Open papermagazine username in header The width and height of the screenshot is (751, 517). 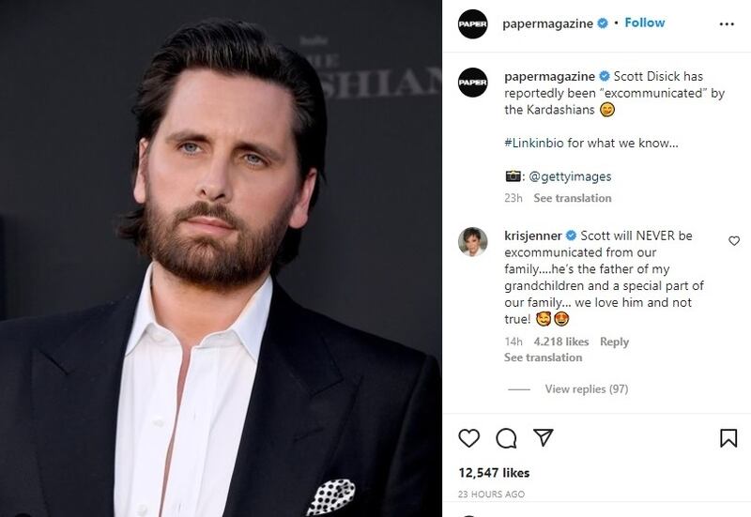click(547, 23)
